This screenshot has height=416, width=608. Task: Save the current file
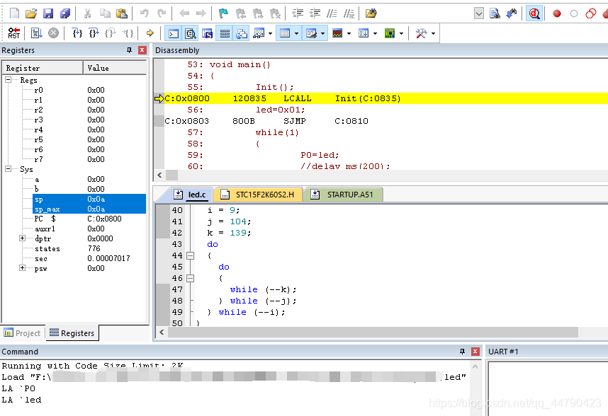tap(48, 13)
